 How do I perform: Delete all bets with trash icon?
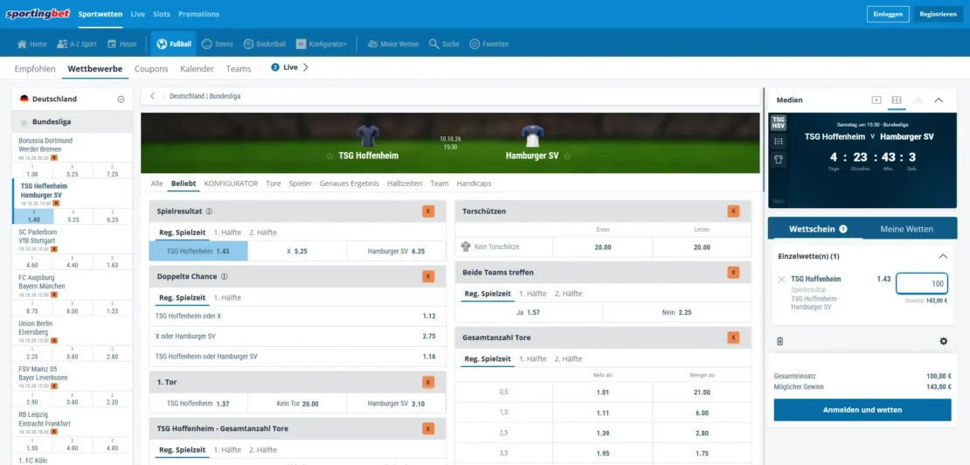[x=780, y=341]
